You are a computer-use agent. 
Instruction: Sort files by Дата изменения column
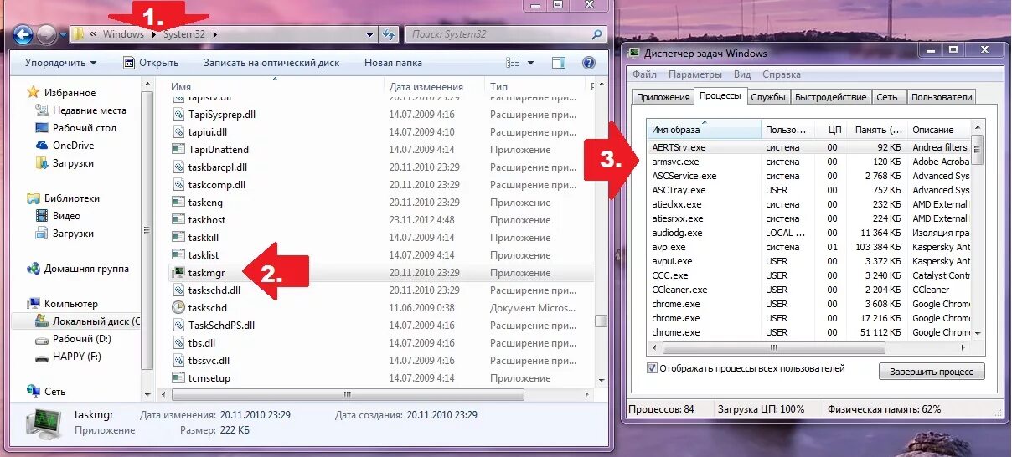click(x=434, y=87)
